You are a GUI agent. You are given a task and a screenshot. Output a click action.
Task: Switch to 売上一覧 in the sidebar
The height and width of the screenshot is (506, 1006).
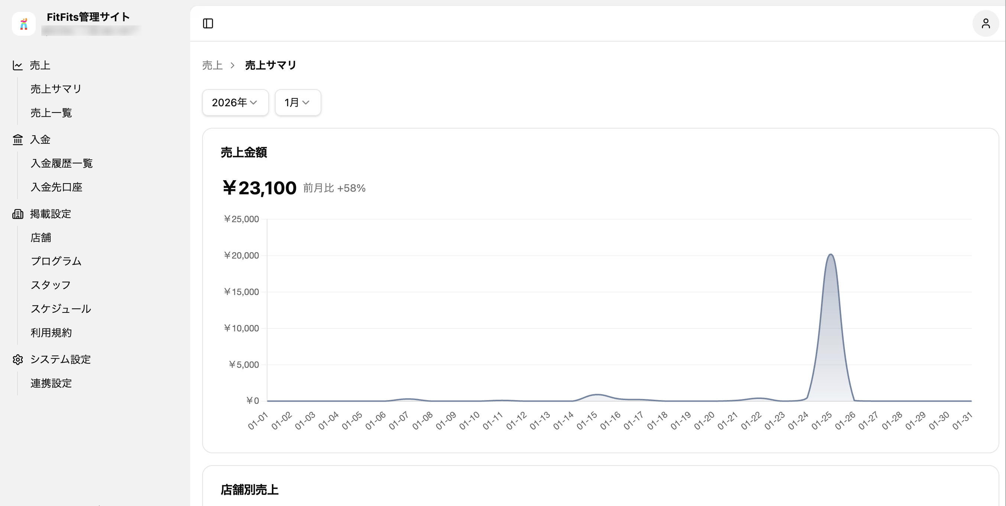pos(51,113)
